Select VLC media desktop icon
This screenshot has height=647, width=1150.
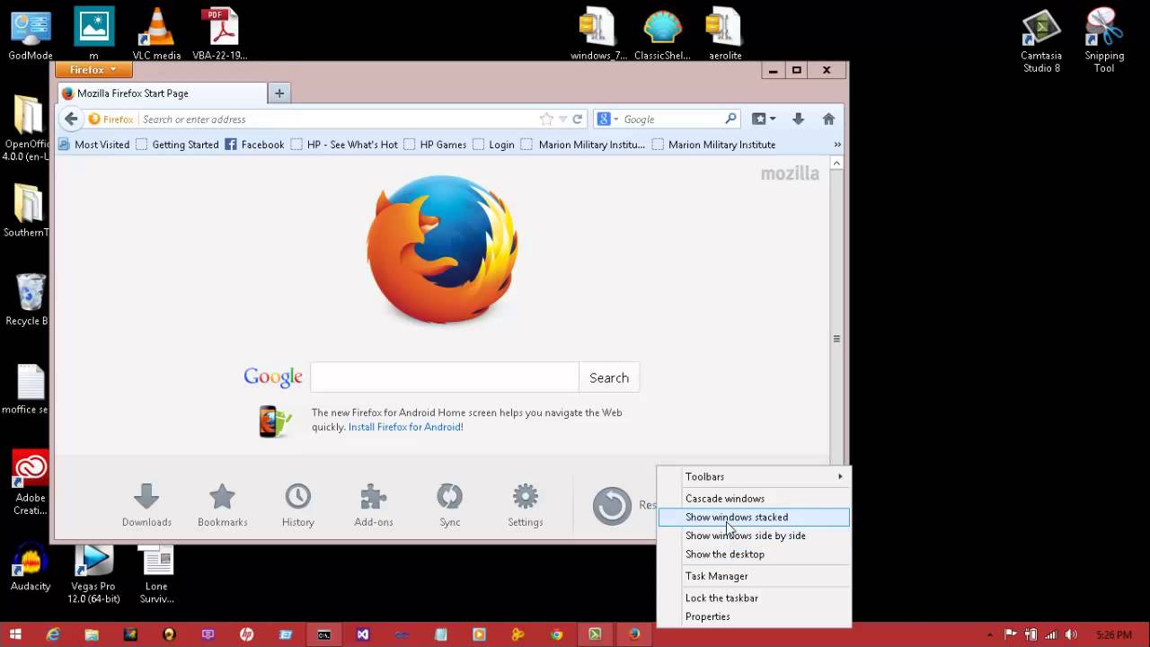tap(156, 34)
